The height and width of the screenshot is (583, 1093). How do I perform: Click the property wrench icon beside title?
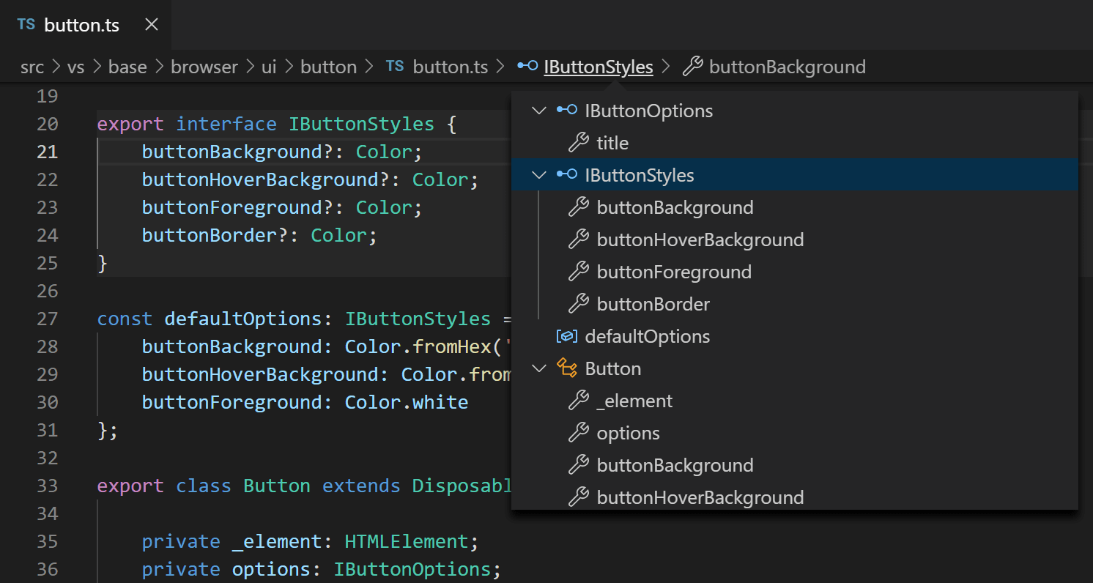[x=580, y=143]
